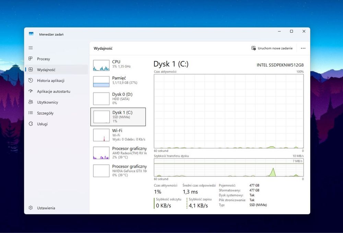343x233 pixels.
Task: Open the three-dots more options menu
Action: (x=303, y=48)
